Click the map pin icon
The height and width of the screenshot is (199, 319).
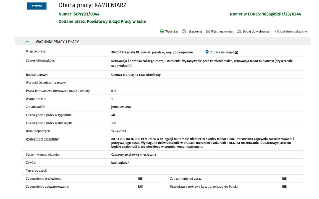[x=207, y=52]
